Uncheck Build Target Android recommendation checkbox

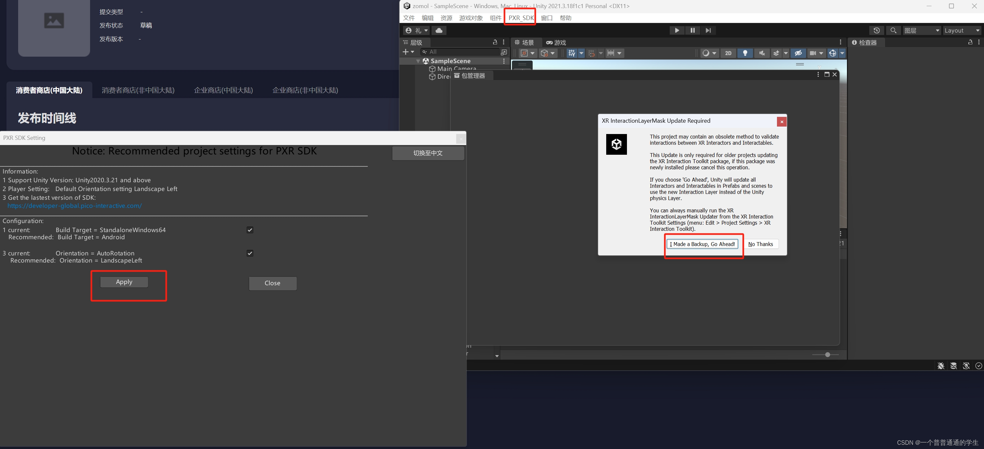250,230
